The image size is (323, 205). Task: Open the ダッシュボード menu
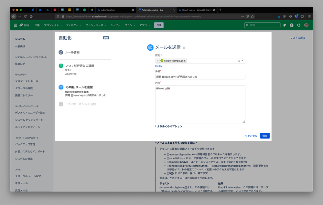pos(96,25)
